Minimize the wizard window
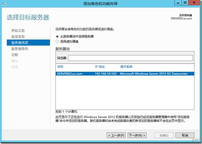Image resolution: width=202 pixels, height=144 pixels. coord(178,3)
